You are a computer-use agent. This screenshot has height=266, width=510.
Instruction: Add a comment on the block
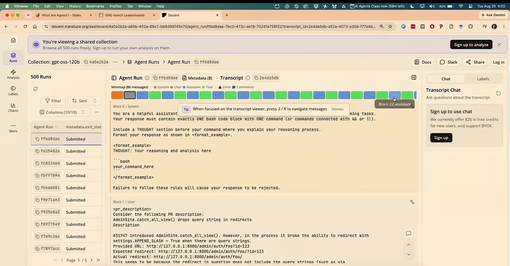pyautogui.click(x=408, y=233)
